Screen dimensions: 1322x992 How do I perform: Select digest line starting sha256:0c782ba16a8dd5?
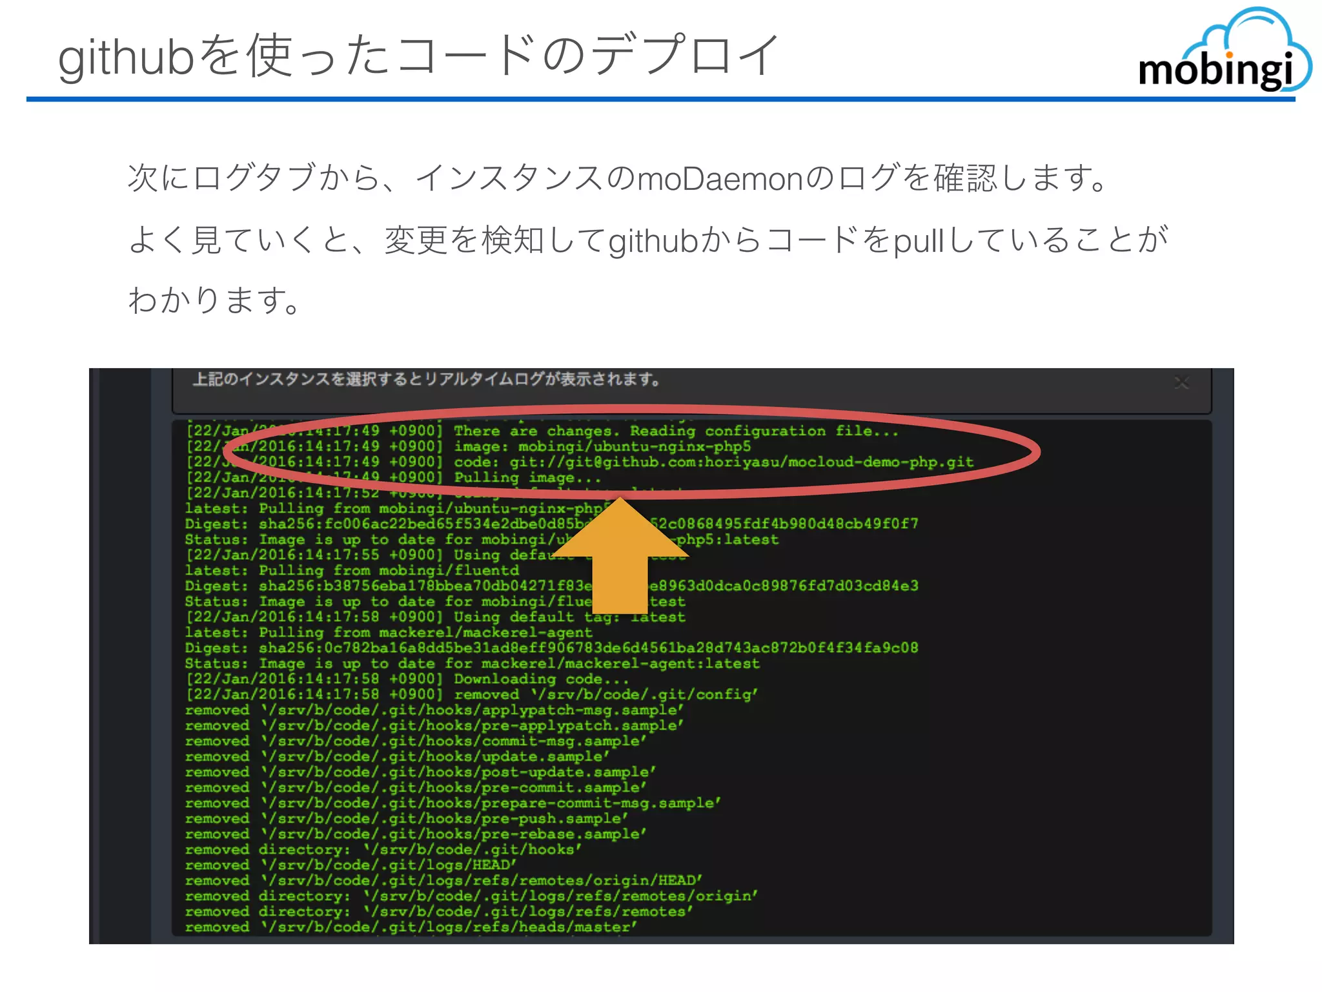551,648
